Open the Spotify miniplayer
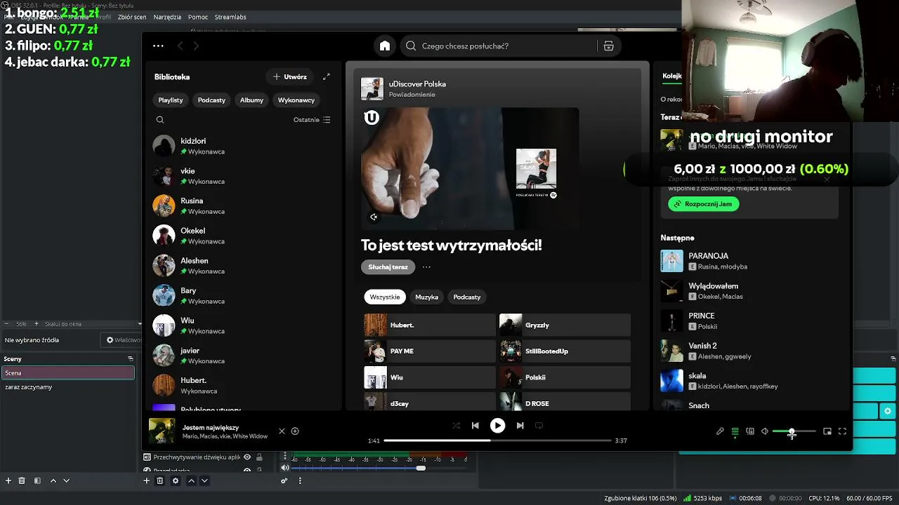899x505 pixels. [x=827, y=431]
